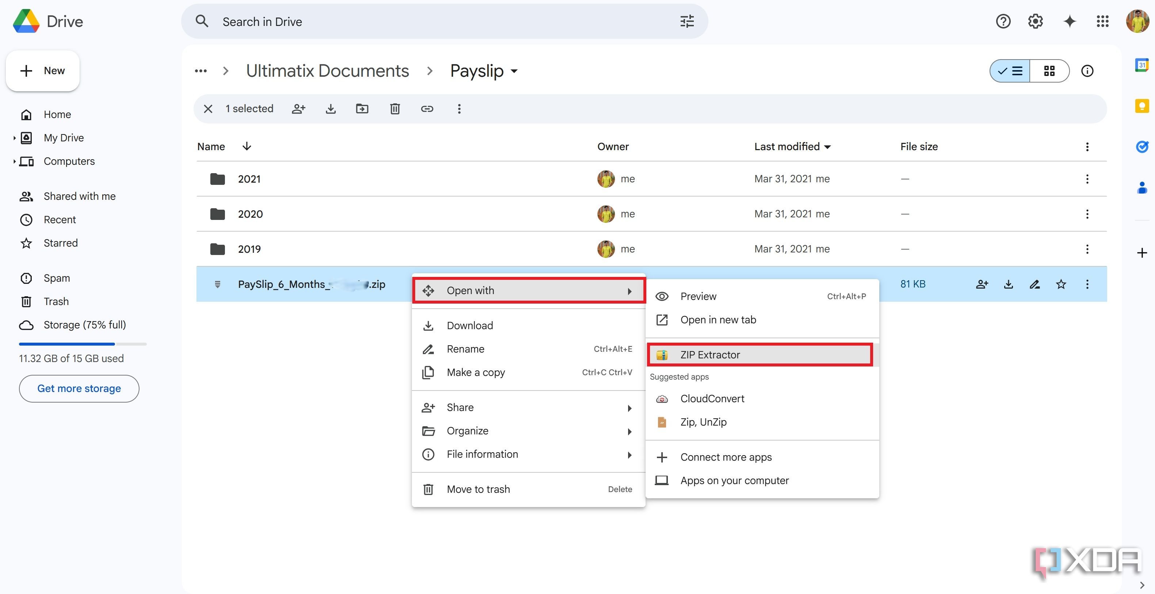
Task: Open Last modified sort dropdown
Action: [x=827, y=147]
